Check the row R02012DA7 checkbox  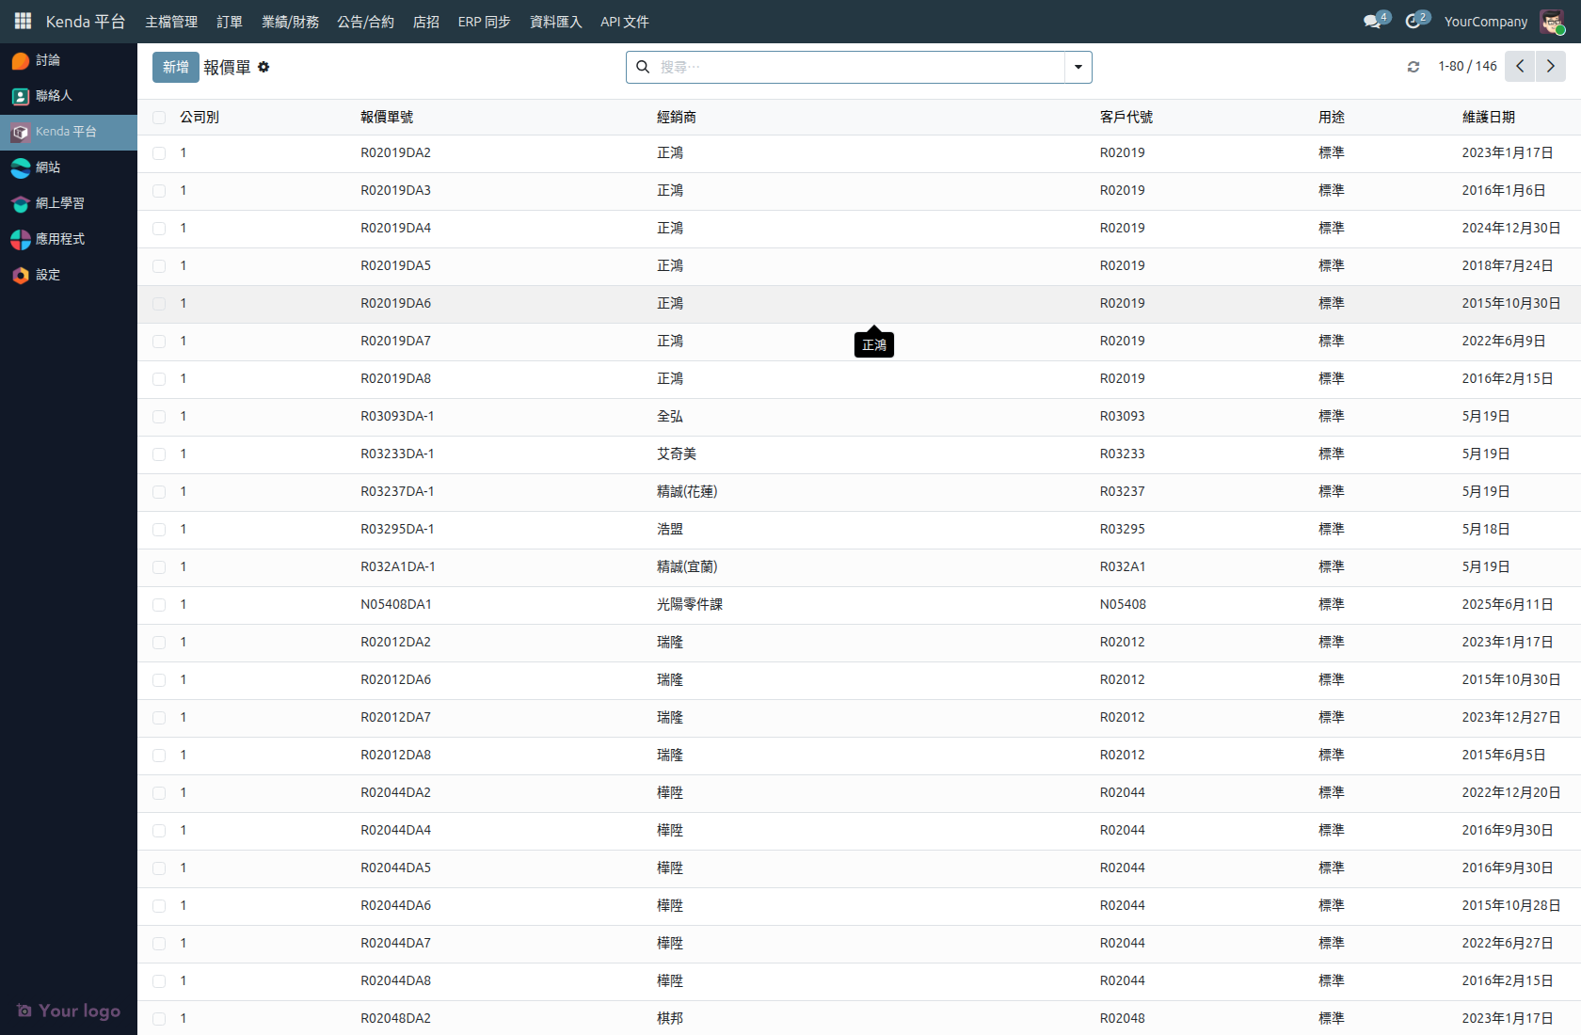click(x=159, y=718)
